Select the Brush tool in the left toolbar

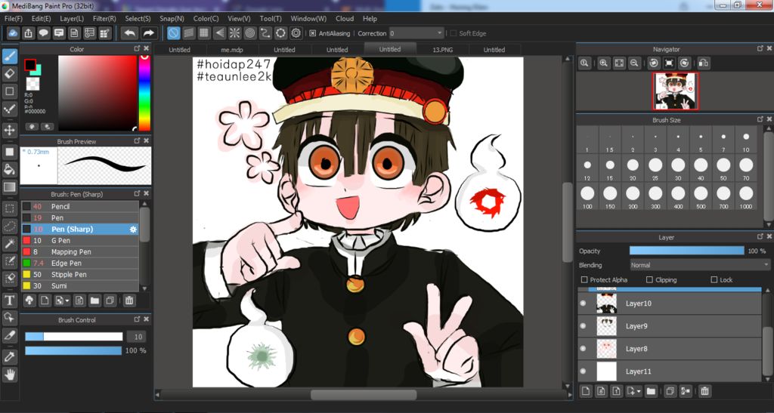pos(9,56)
